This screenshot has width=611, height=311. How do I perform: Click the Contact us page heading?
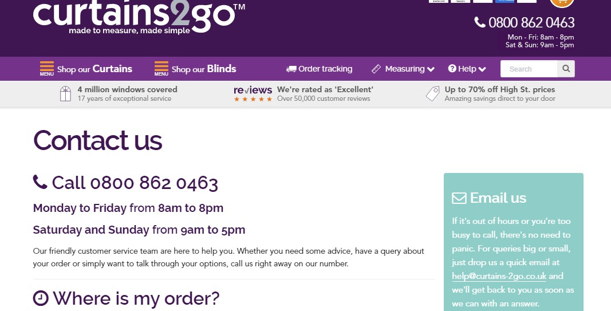(x=97, y=140)
